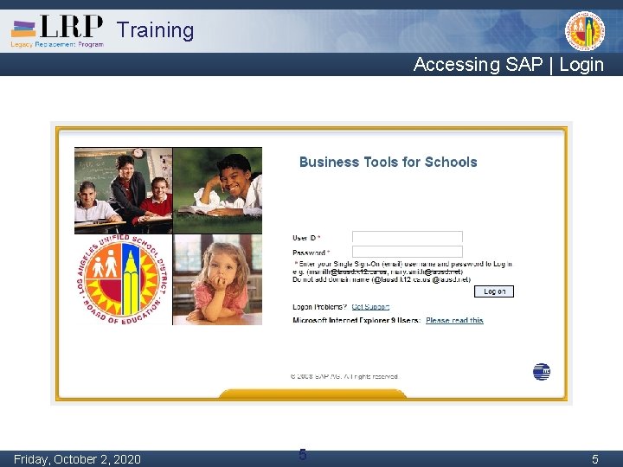Click the little girl at the desk photo
623x467 pixels.
[218, 279]
